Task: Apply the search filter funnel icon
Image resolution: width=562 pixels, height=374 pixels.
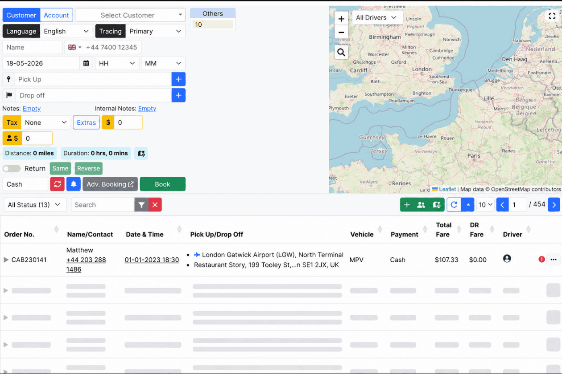Action: [141, 205]
